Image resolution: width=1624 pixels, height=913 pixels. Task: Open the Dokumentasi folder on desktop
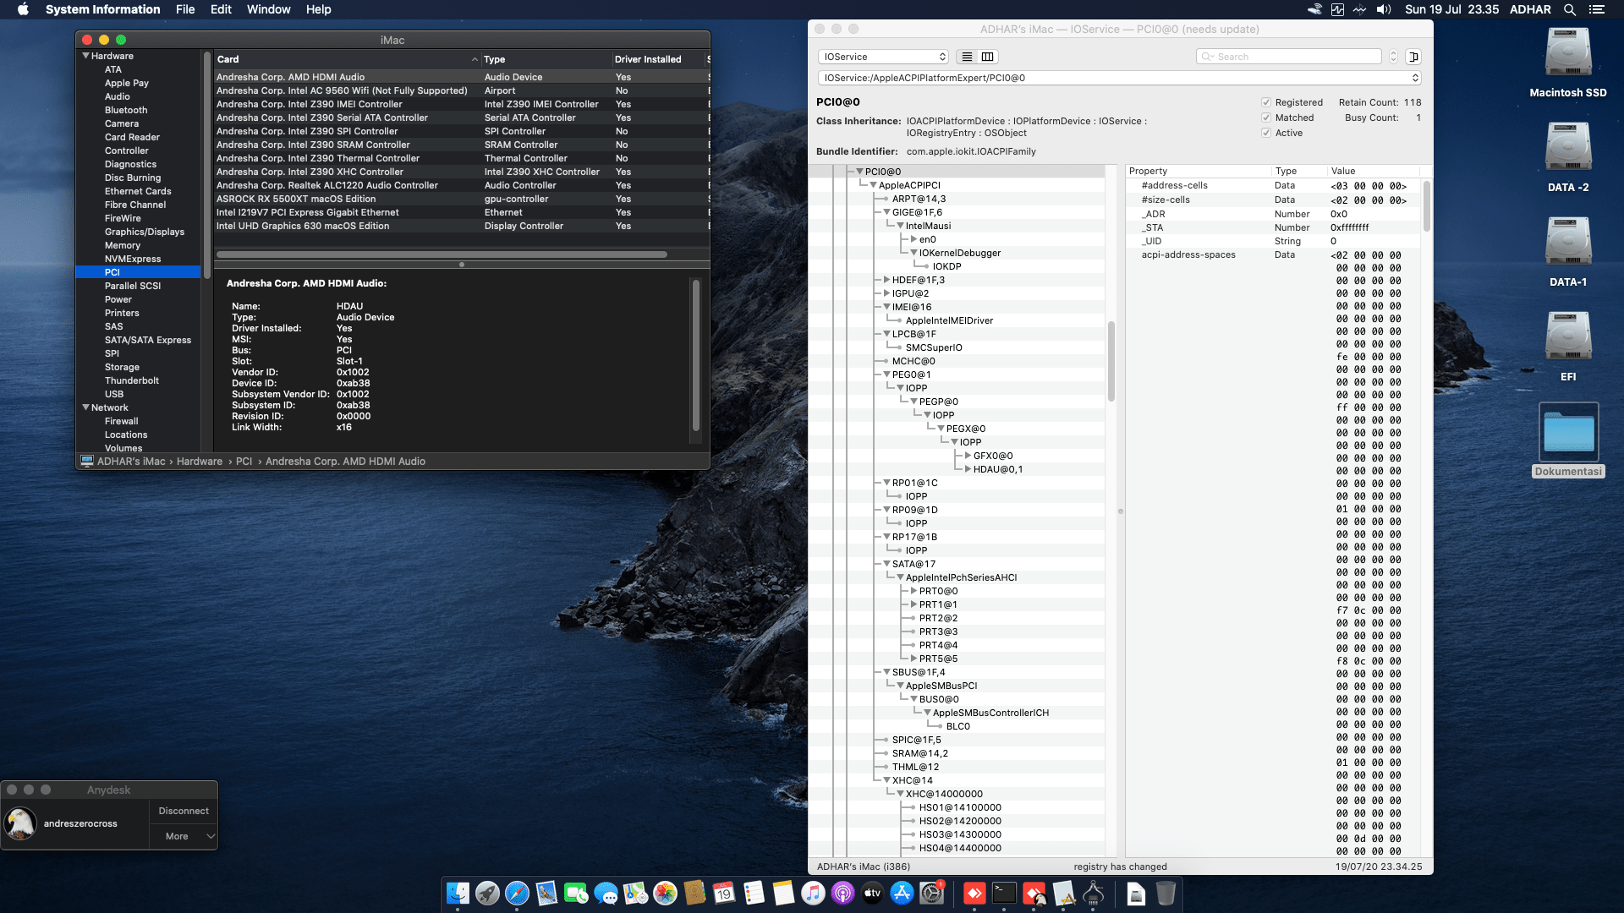pyautogui.click(x=1568, y=433)
